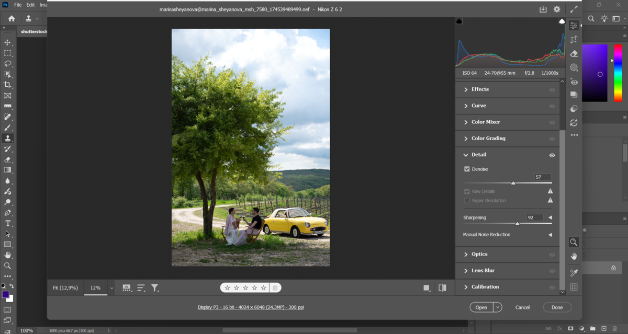628x334 pixels.
Task: Toggle visibility eye for Effects panel
Action: pos(552,90)
